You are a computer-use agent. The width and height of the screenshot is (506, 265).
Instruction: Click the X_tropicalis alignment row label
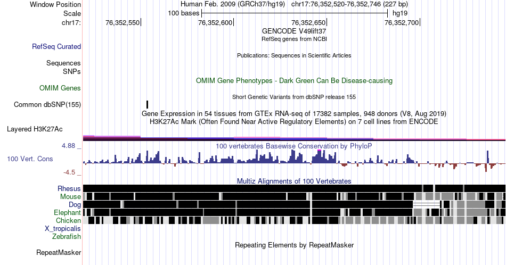pyautogui.click(x=63, y=229)
